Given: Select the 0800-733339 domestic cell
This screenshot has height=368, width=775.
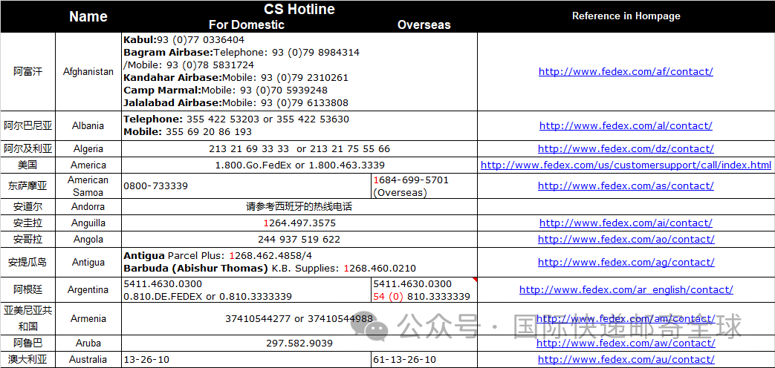Looking at the screenshot, I should coord(246,186).
